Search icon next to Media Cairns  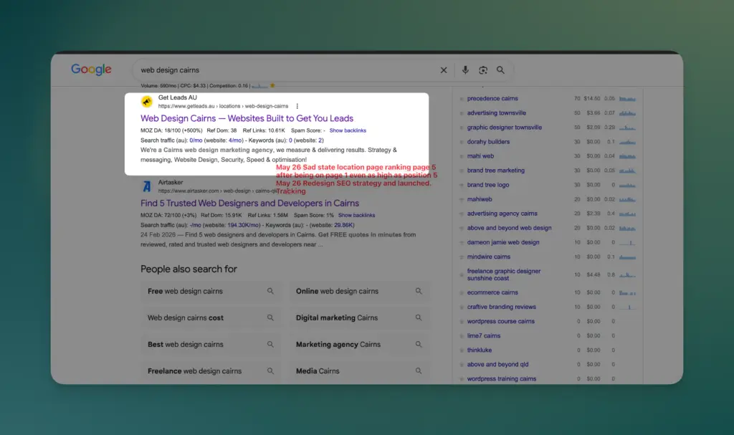tap(419, 371)
